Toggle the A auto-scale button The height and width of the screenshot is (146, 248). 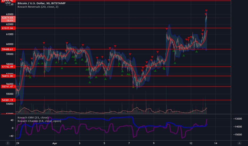point(239,143)
